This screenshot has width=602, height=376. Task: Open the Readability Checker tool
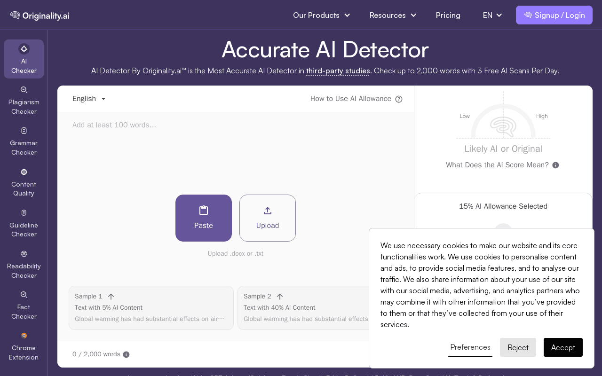click(24, 264)
